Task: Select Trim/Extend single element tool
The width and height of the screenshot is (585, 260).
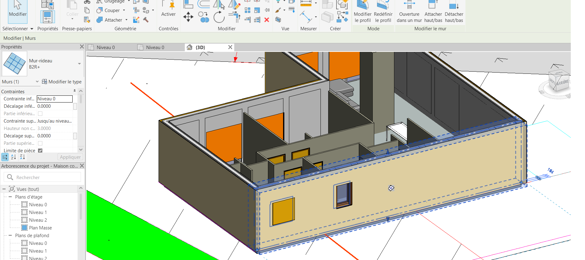Action: coord(248,20)
